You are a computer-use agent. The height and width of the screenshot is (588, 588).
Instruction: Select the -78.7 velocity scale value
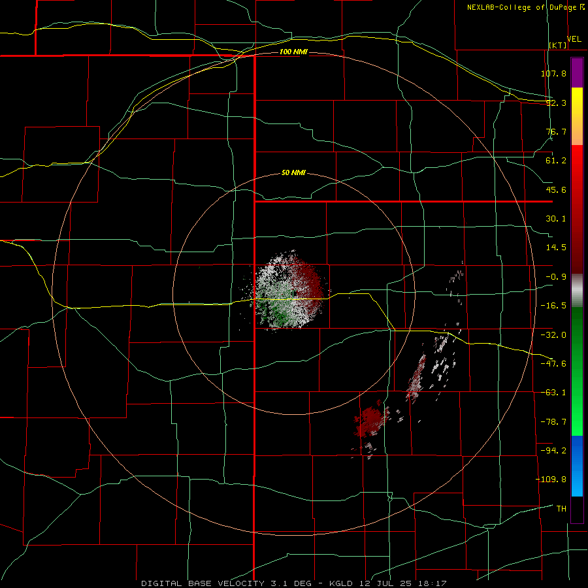(553, 421)
